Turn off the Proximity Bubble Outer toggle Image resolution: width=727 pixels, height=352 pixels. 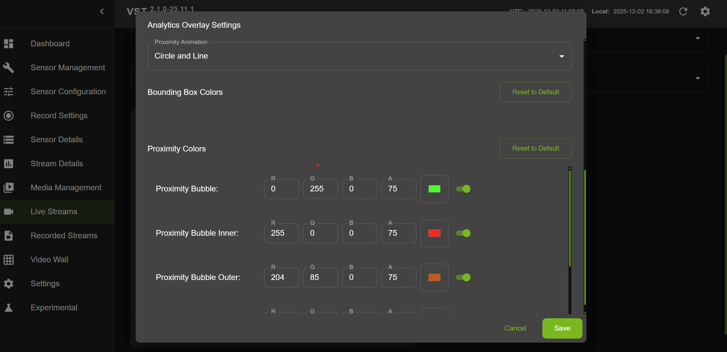click(463, 277)
